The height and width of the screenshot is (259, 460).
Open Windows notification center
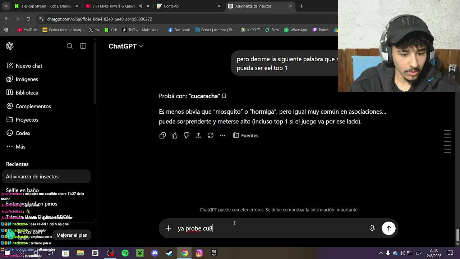450,253
